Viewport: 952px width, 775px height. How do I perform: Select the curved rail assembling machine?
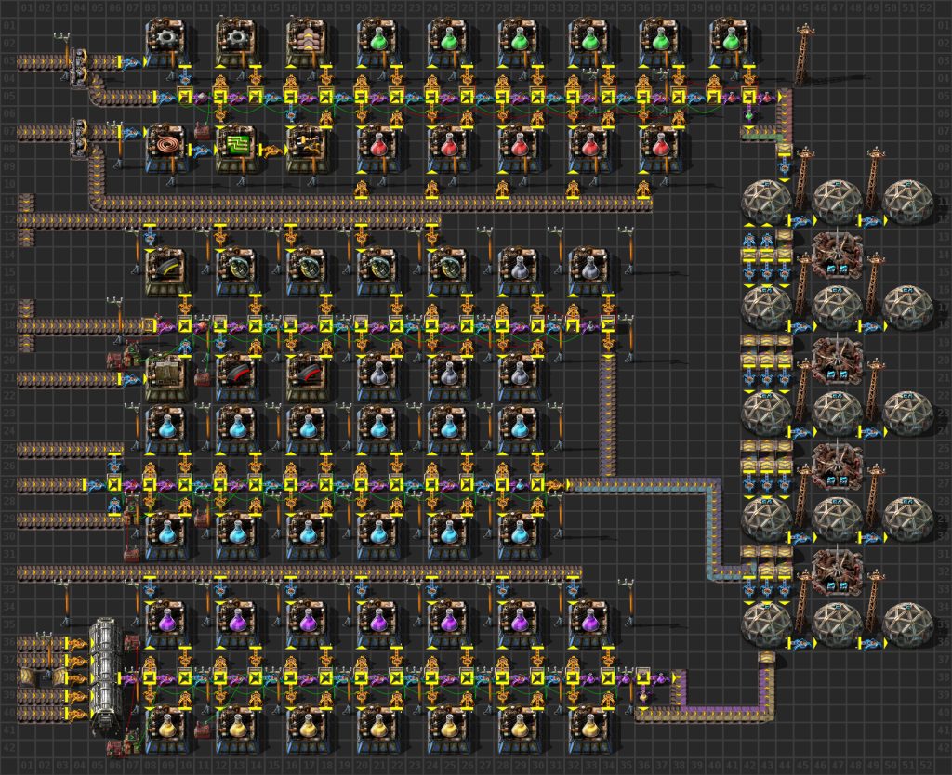[x=168, y=269]
